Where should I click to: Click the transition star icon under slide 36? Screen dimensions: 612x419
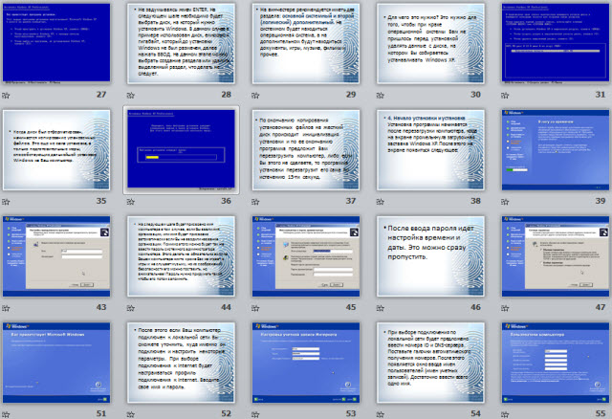point(131,202)
